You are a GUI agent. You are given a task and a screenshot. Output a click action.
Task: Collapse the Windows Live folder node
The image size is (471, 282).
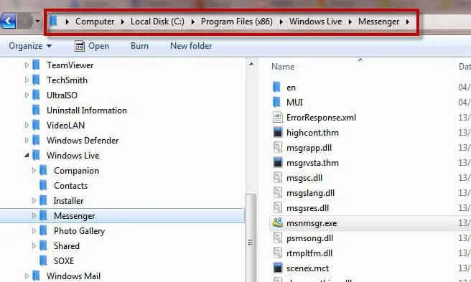pos(27,155)
